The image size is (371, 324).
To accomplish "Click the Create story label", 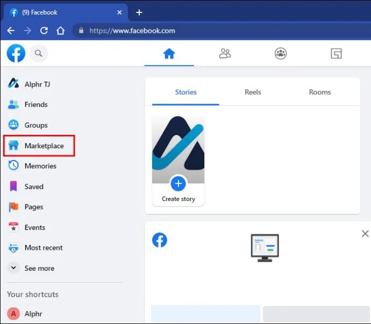I will pyautogui.click(x=179, y=199).
